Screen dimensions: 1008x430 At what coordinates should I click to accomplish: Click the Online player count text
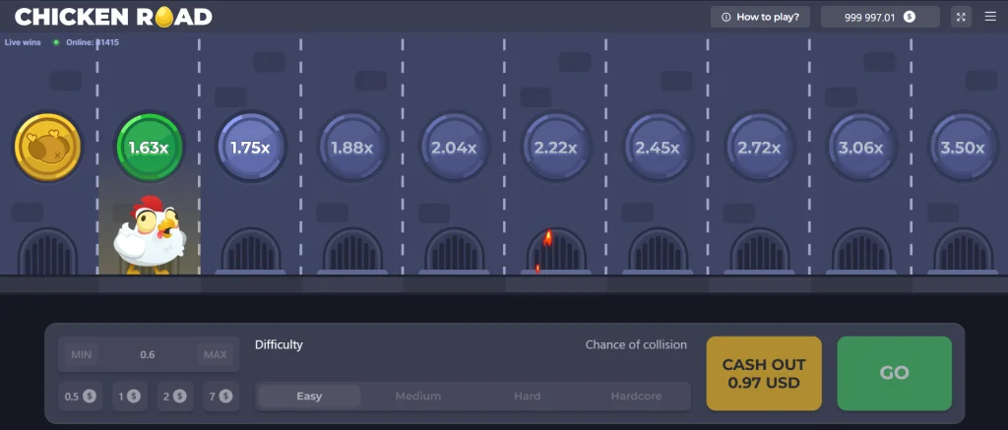93,42
